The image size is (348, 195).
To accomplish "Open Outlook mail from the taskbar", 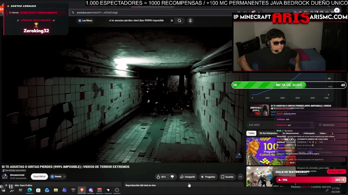I will click(x=47, y=190).
